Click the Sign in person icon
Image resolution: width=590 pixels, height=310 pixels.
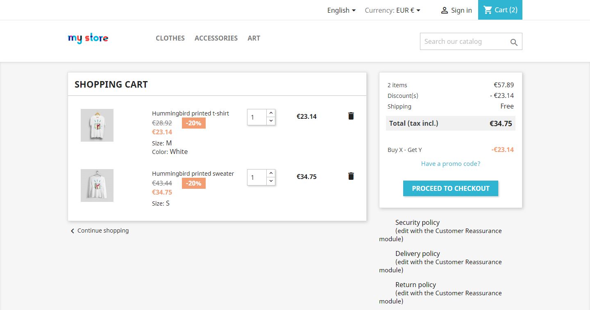coord(444,11)
